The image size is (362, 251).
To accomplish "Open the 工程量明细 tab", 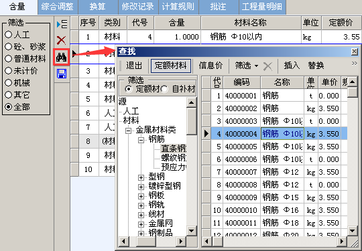I will pyautogui.click(x=263, y=7).
